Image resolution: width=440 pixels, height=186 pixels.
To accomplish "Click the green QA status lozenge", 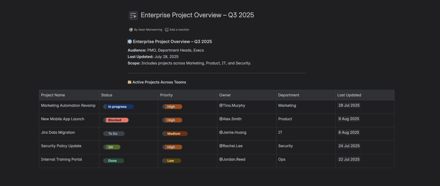I will coord(112,147).
